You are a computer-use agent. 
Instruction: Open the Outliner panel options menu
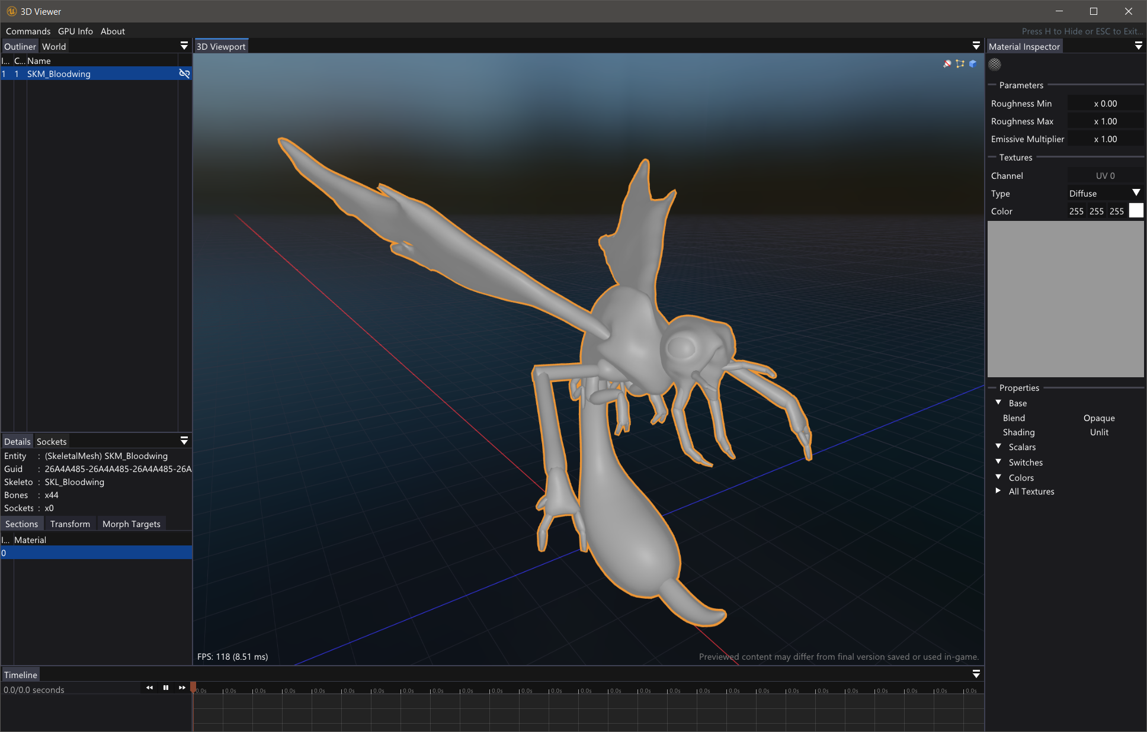point(184,46)
